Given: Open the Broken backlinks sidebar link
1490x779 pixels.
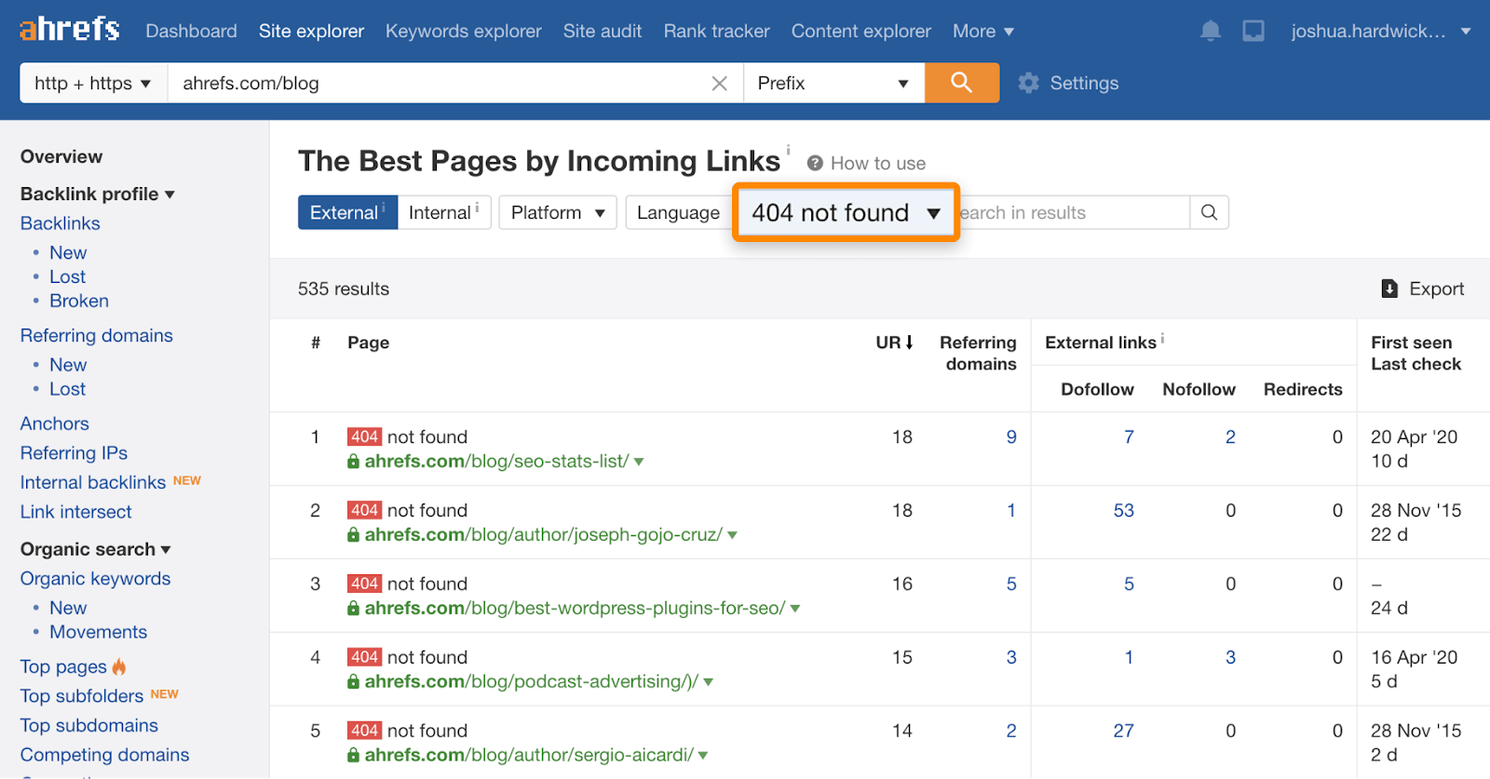Looking at the screenshot, I should point(79,301).
